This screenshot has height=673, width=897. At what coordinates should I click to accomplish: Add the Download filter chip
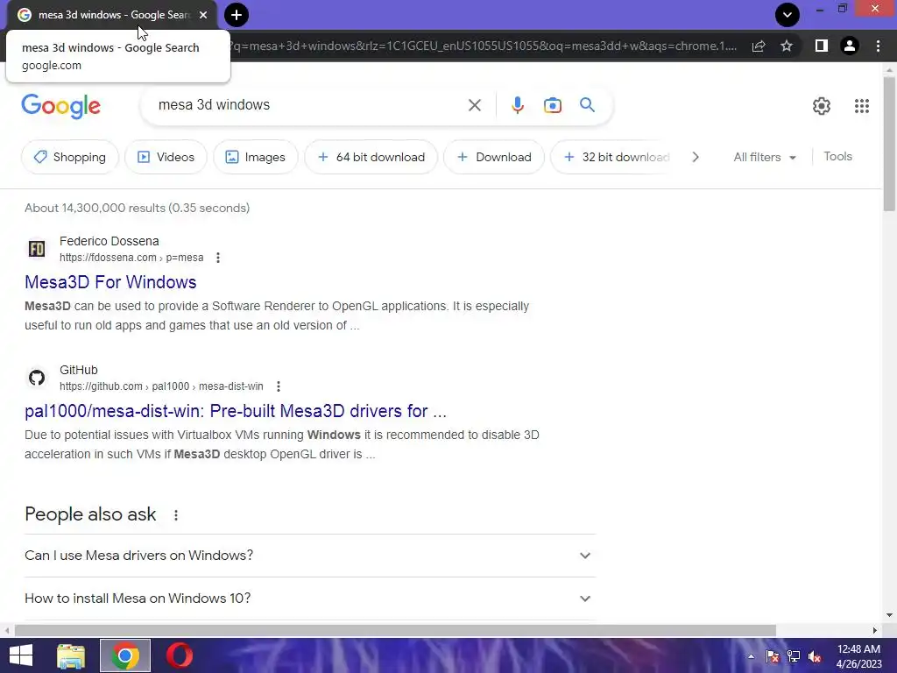(x=494, y=157)
